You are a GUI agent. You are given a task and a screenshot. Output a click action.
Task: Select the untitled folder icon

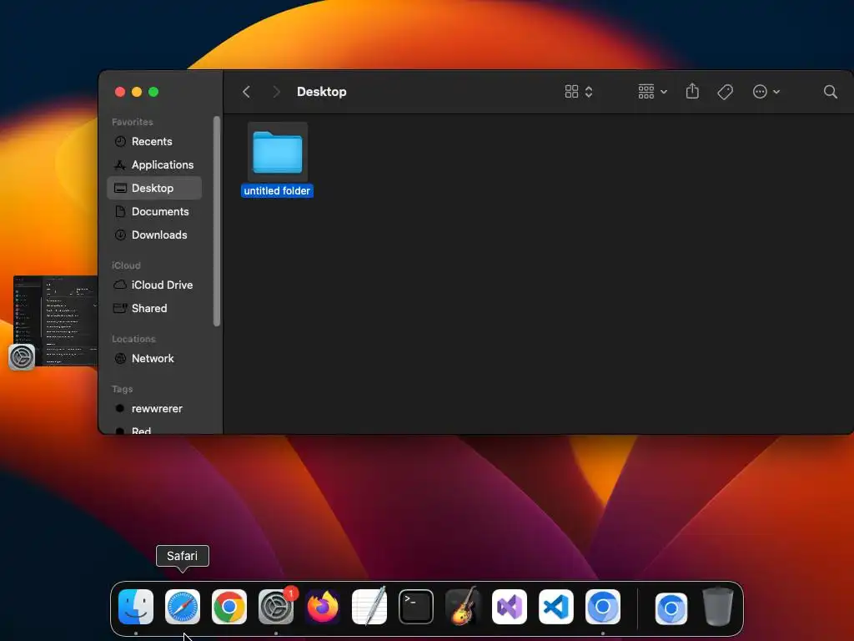tap(278, 152)
